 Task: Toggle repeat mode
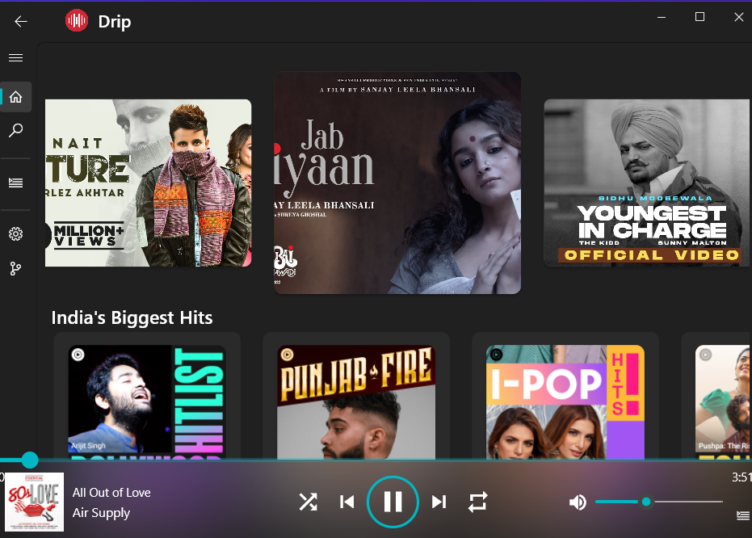point(477,502)
